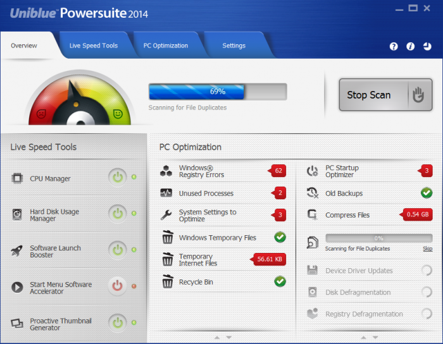Toggle the Proactive Thumbnail Generator power switch
The width and height of the screenshot is (443, 344).
[118, 322]
